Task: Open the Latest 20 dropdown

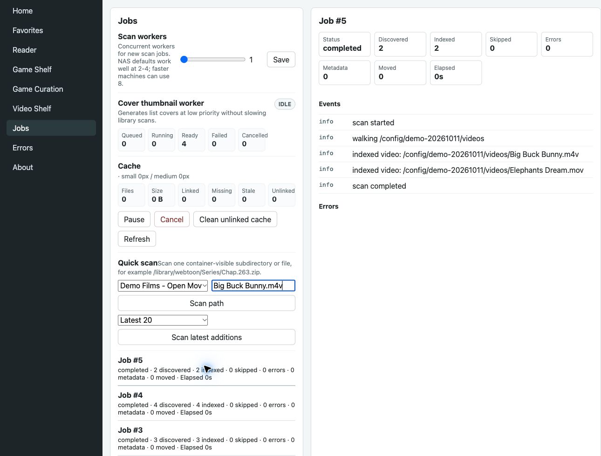Action: 163,320
